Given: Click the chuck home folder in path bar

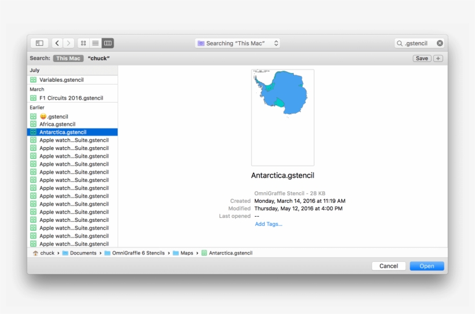Looking at the screenshot, I should (43, 253).
